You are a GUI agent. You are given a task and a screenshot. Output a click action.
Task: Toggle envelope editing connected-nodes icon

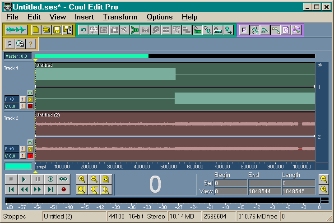(x=275, y=30)
